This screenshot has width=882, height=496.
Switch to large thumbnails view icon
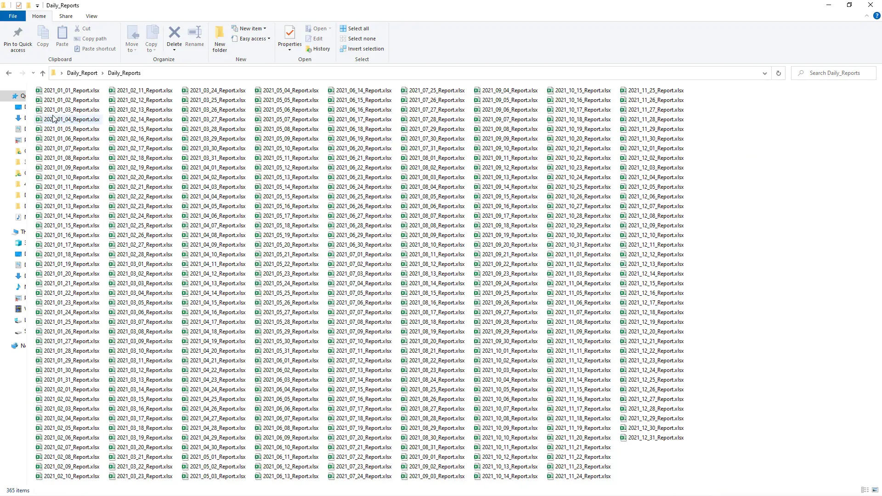(875, 490)
